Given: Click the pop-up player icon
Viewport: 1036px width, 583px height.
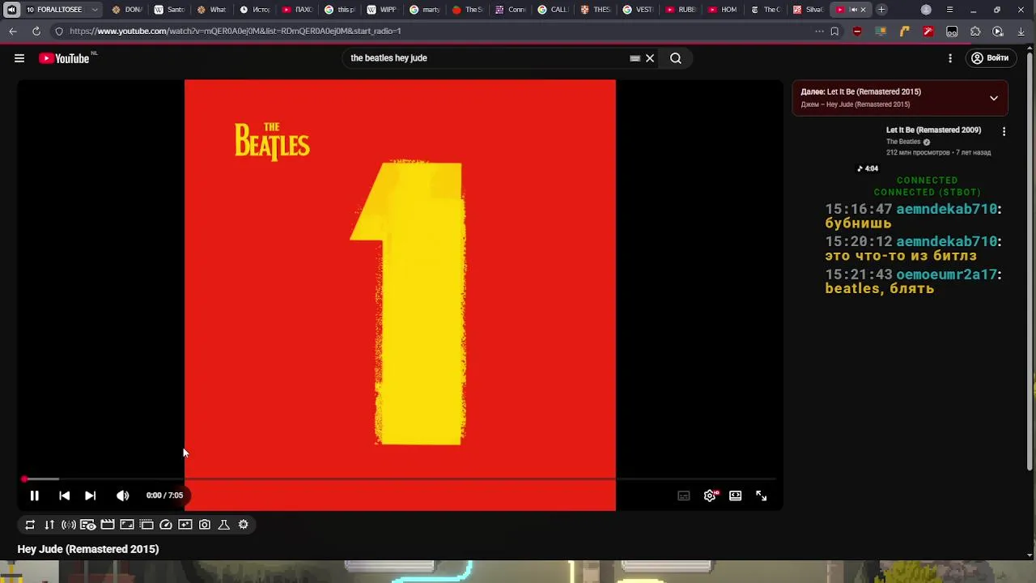Looking at the screenshot, I should click(x=146, y=525).
